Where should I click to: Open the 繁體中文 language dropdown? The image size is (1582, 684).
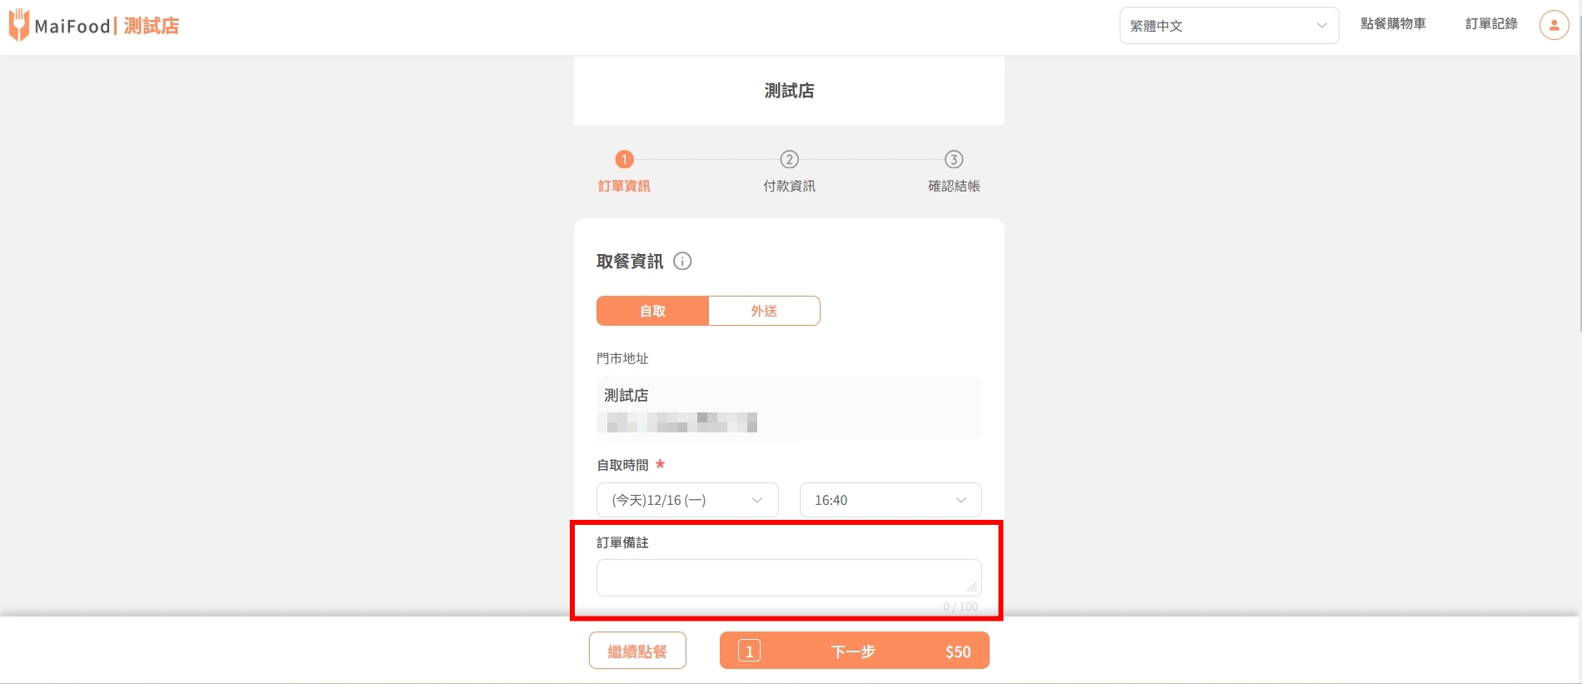point(1229,26)
